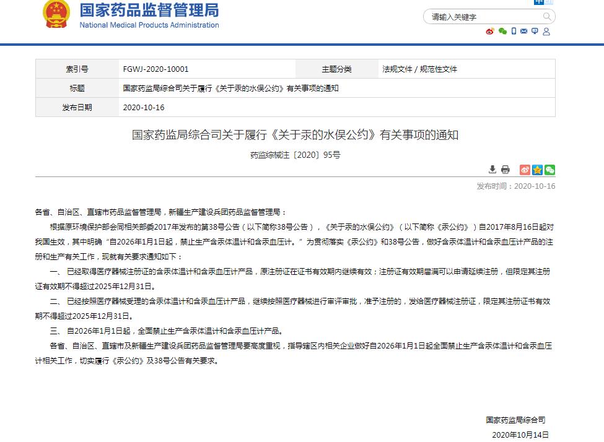The width and height of the screenshot is (604, 442).
Task: Share the notice to WeChat via green square icon
Action: (x=549, y=170)
